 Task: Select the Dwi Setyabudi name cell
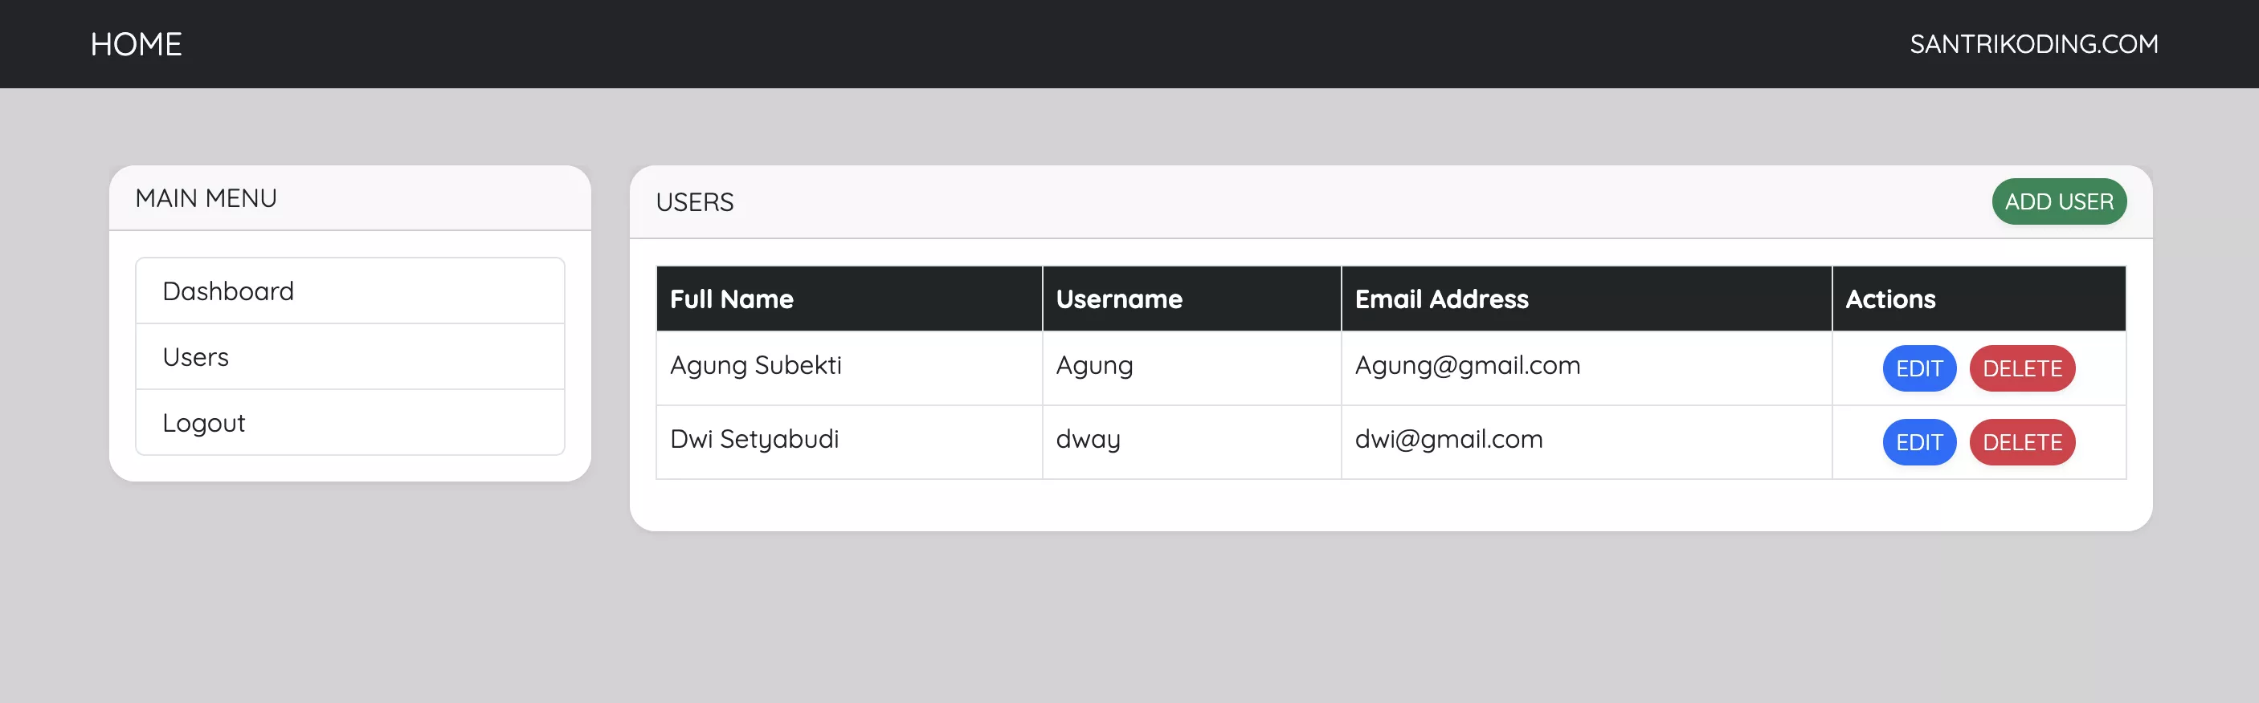[x=849, y=442]
